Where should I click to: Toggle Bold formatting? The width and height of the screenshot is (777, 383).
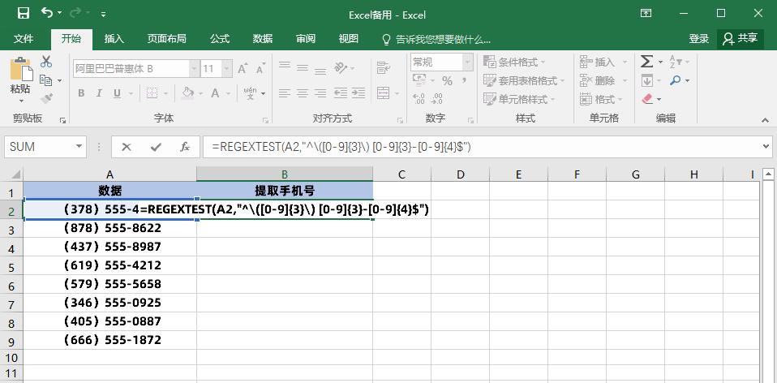point(81,93)
